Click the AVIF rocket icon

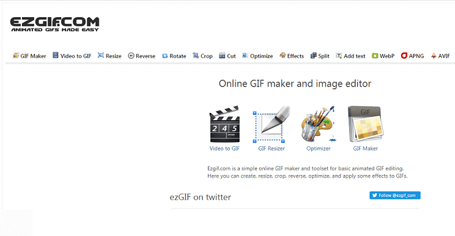434,55
